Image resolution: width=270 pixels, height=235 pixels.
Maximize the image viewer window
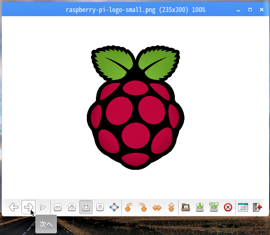[250, 10]
